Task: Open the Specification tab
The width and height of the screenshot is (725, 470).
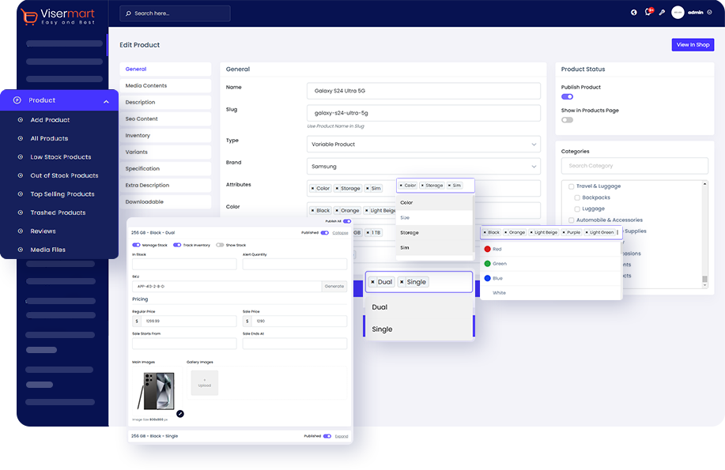Action: (x=165, y=169)
